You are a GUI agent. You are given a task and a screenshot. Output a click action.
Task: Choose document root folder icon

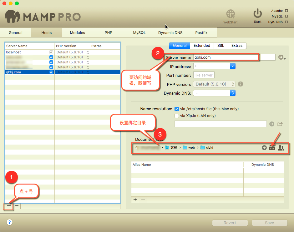272,148
